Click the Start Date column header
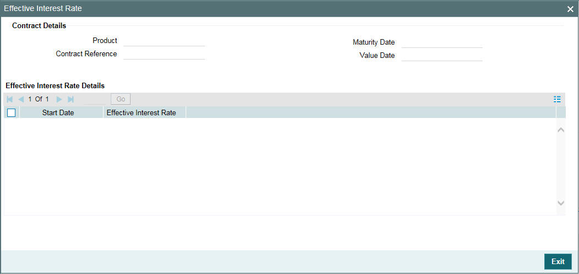579x274 pixels. point(62,113)
